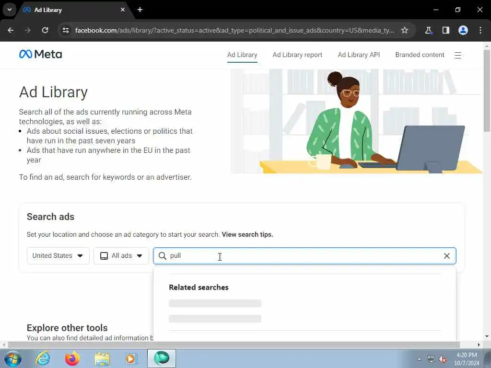Click the search input containing 'pull'
The height and width of the screenshot is (368, 491).
[x=304, y=256]
